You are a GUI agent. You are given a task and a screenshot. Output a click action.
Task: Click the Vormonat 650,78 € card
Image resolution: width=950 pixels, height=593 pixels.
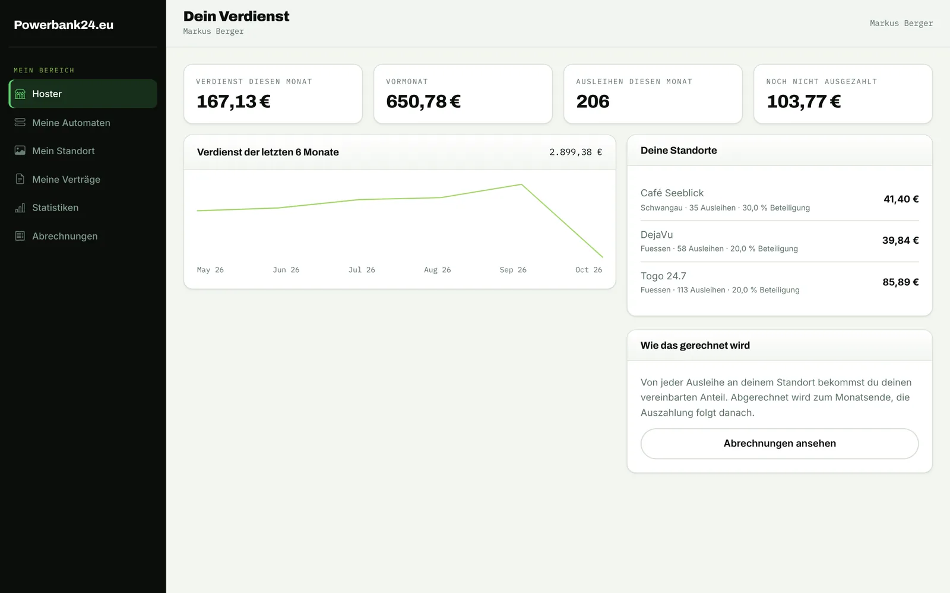click(463, 94)
